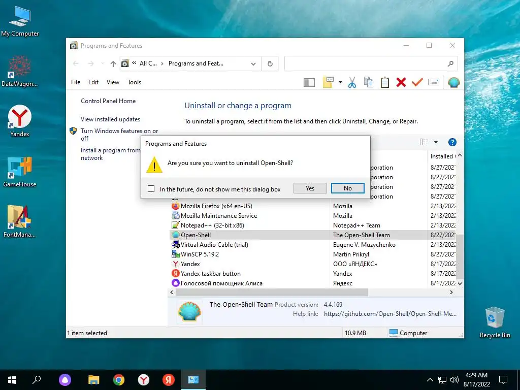Refresh the Programs and Features list
This screenshot has height=390, width=520.
tap(270, 63)
